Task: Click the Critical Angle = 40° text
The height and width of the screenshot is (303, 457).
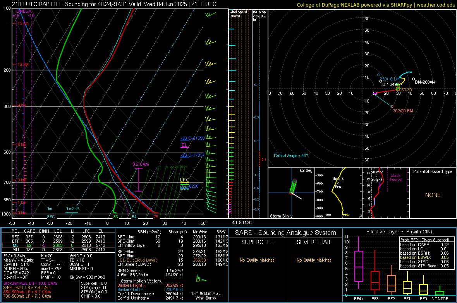Action: [x=291, y=156]
